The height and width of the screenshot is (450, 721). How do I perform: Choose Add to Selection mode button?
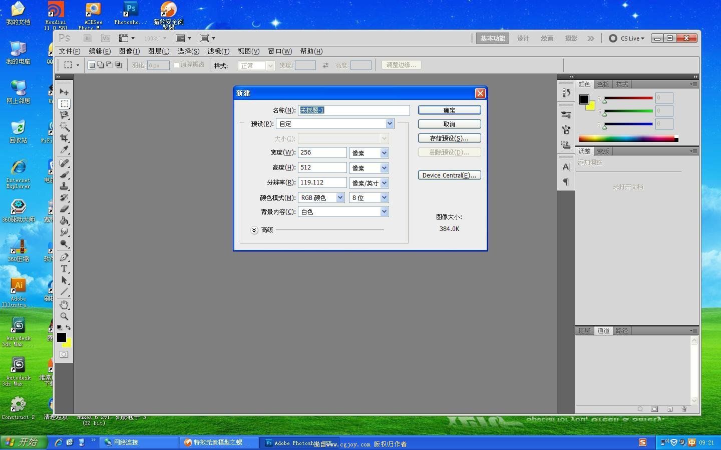coord(101,65)
